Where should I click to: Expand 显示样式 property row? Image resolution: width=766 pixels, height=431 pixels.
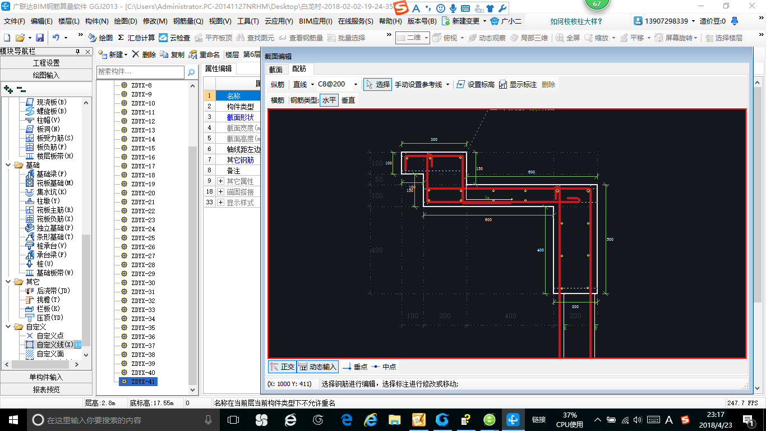coord(220,202)
